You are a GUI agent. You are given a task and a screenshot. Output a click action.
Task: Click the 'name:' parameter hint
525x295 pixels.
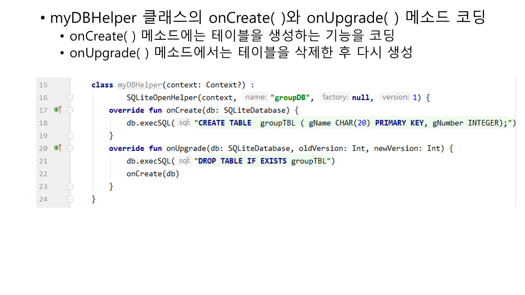pyautogui.click(x=256, y=98)
